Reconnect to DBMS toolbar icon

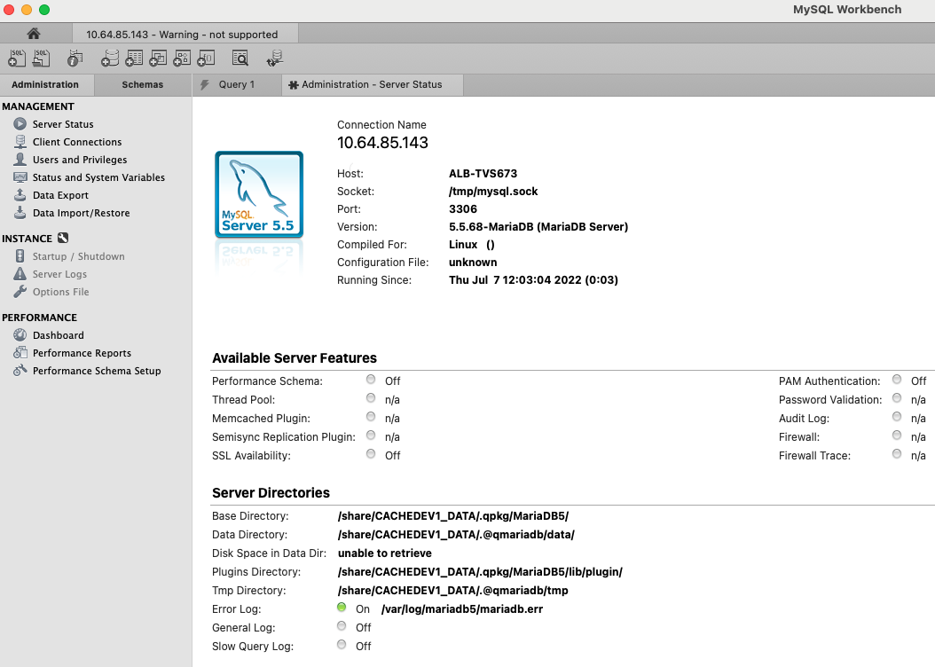274,58
